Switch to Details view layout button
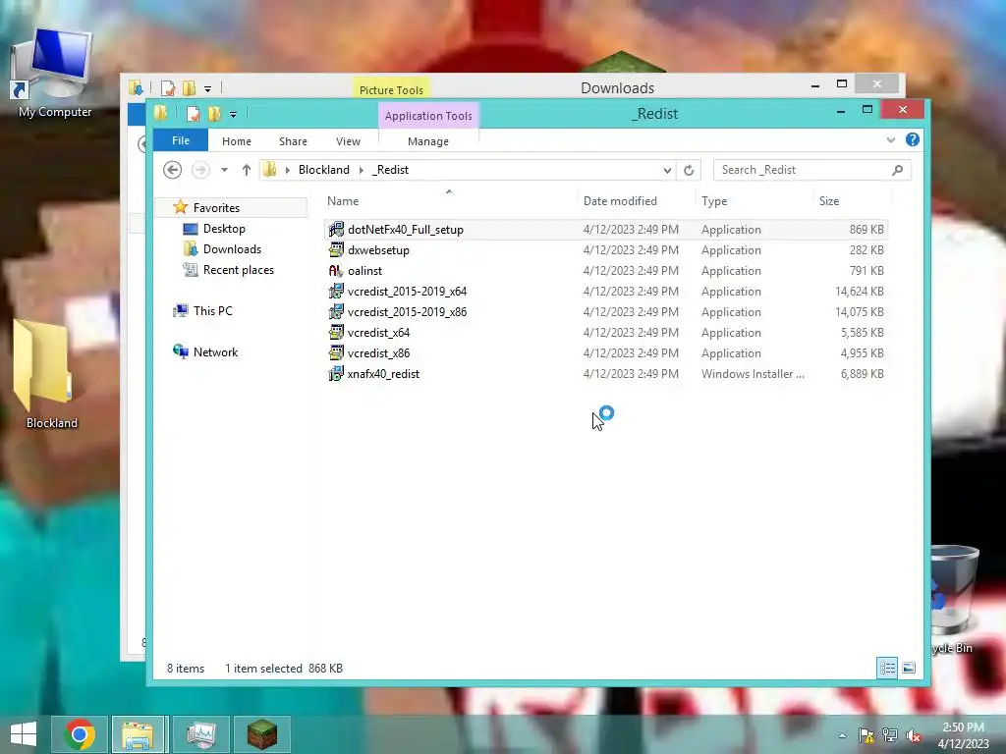Image resolution: width=1006 pixels, height=754 pixels. [887, 668]
